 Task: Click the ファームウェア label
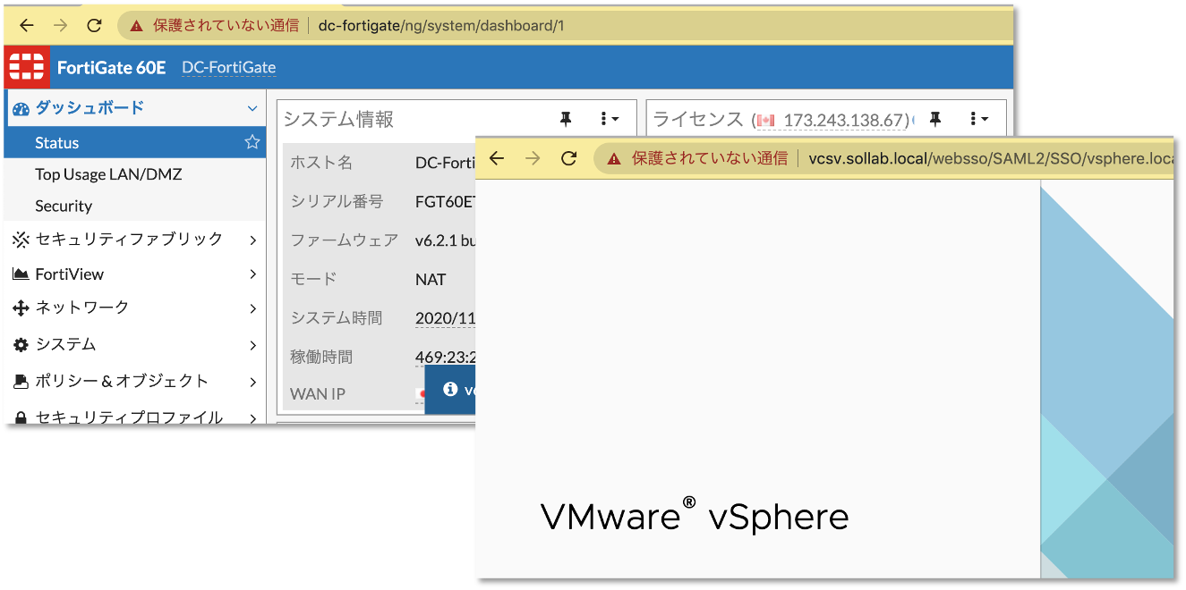pos(345,240)
